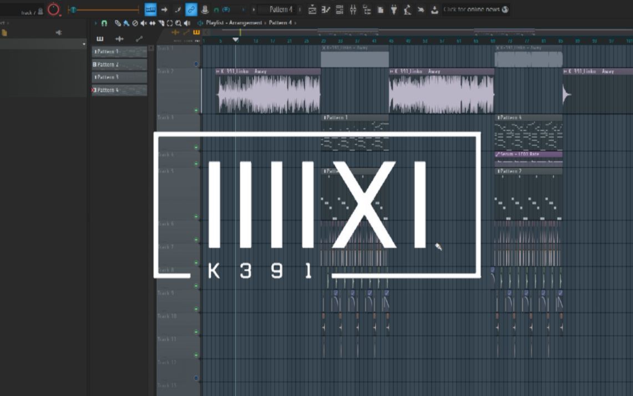The height and width of the screenshot is (396, 633).
Task: Open the playlist options menu arrow
Action: point(95,23)
